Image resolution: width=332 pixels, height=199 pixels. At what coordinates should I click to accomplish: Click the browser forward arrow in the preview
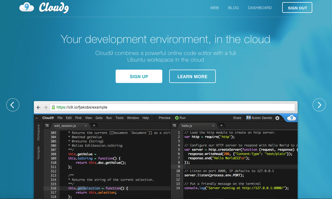pyautogui.click(x=46, y=107)
